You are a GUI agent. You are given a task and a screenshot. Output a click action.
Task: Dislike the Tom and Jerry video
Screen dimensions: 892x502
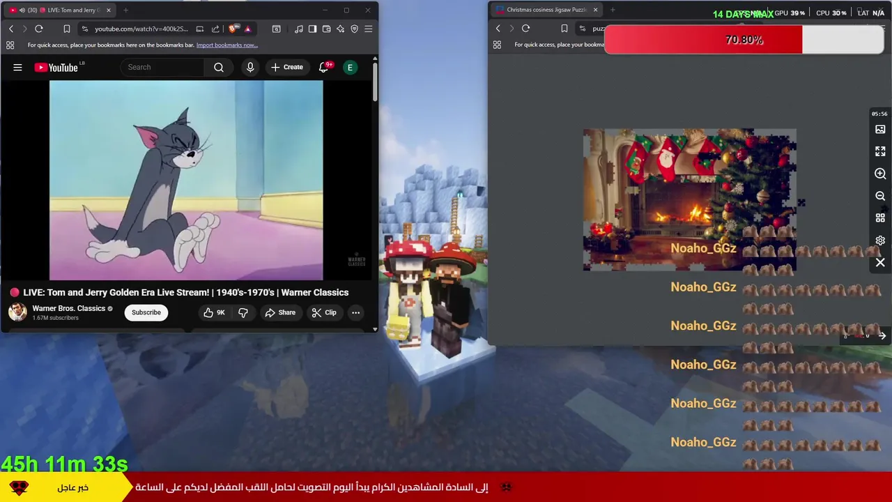[x=243, y=312]
